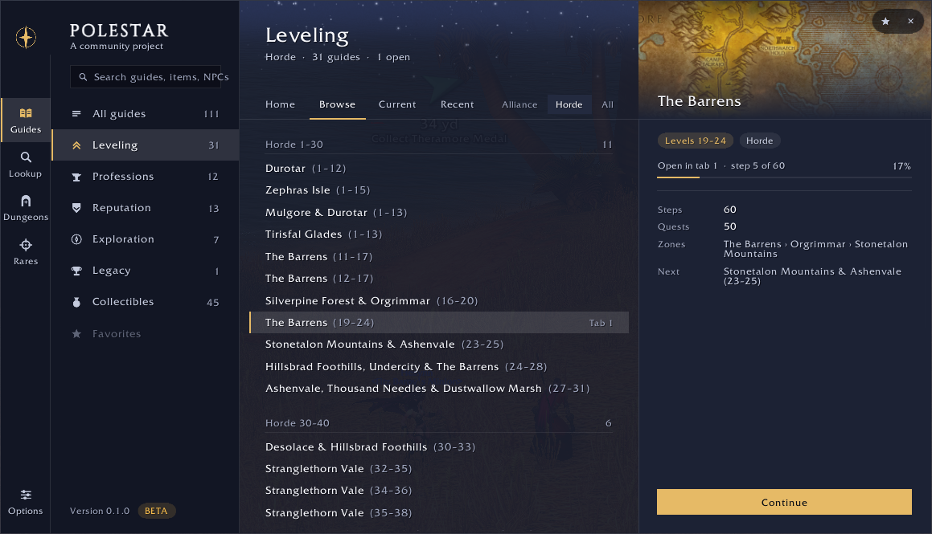Collapse the Horde 30-40 group header
This screenshot has width=932, height=534.
(x=438, y=423)
